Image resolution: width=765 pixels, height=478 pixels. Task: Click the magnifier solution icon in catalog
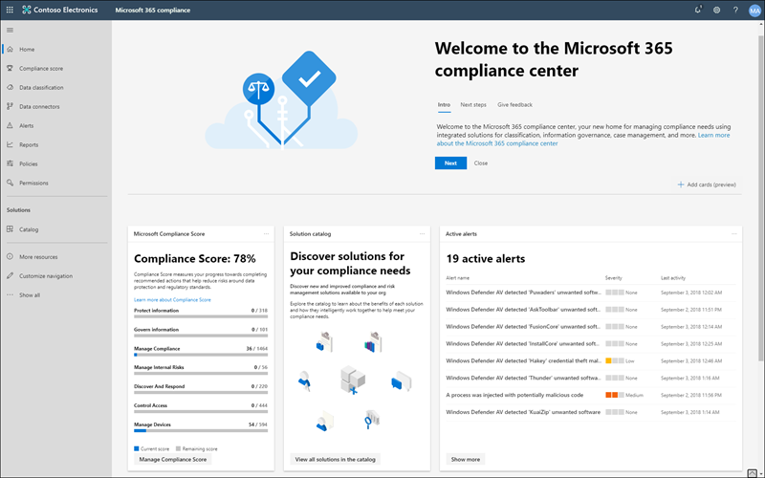tap(372, 420)
